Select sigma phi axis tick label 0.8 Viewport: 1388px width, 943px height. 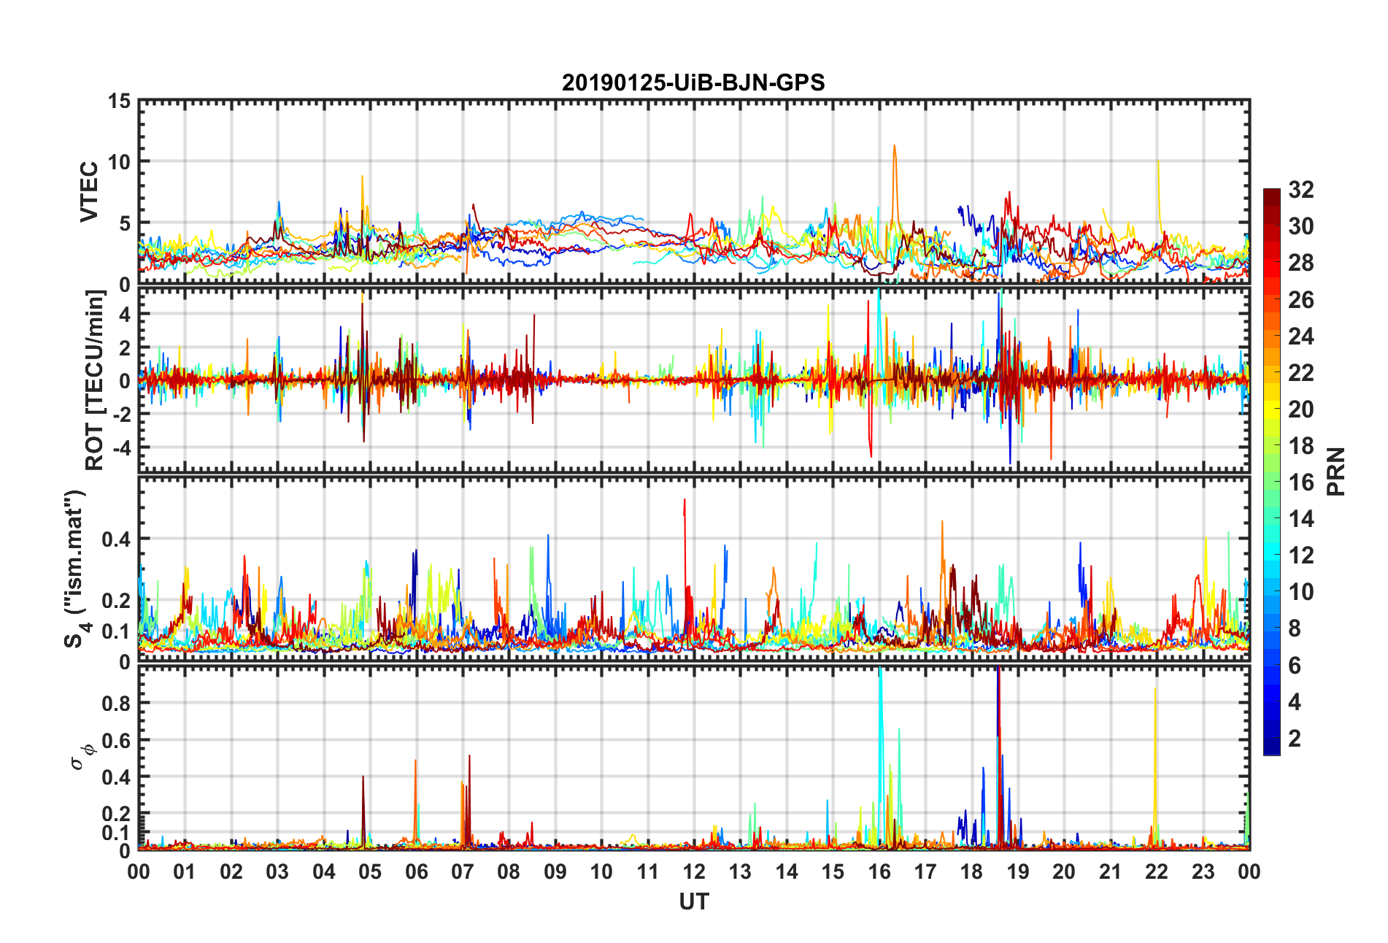tap(117, 704)
